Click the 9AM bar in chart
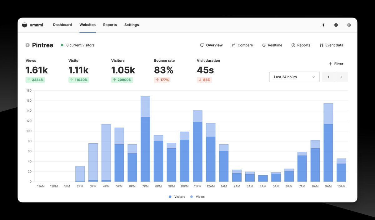This screenshot has height=220, width=375. click(x=328, y=143)
